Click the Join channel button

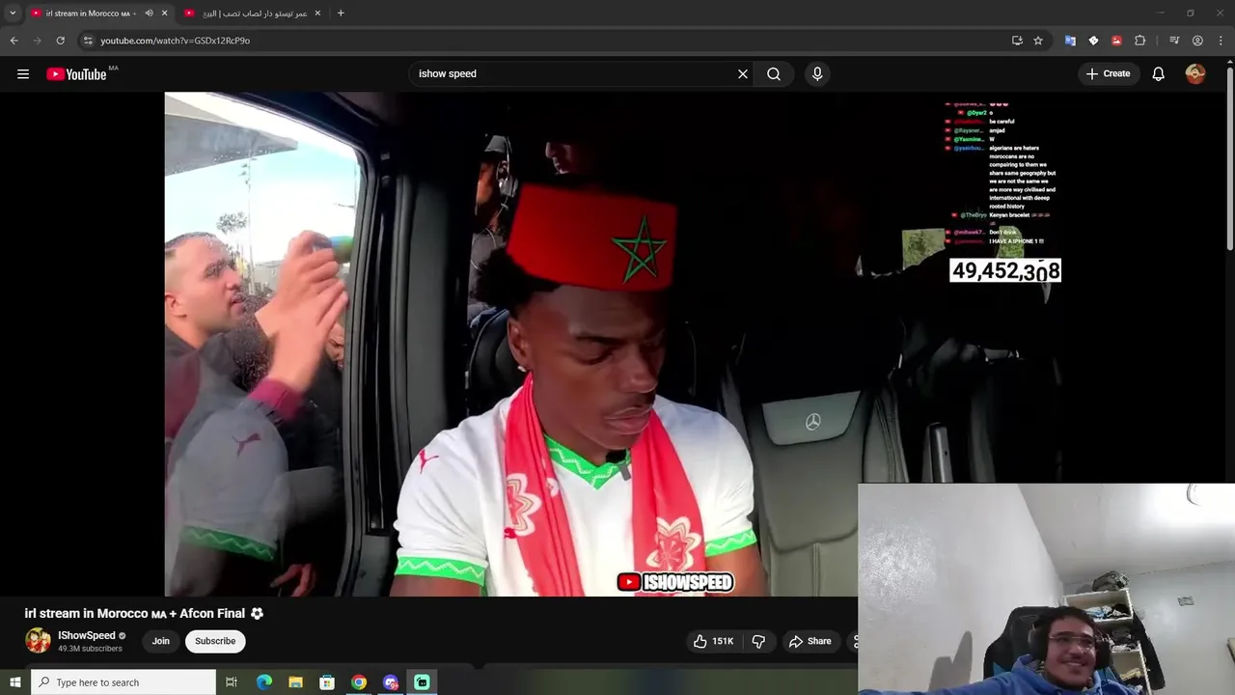(161, 641)
